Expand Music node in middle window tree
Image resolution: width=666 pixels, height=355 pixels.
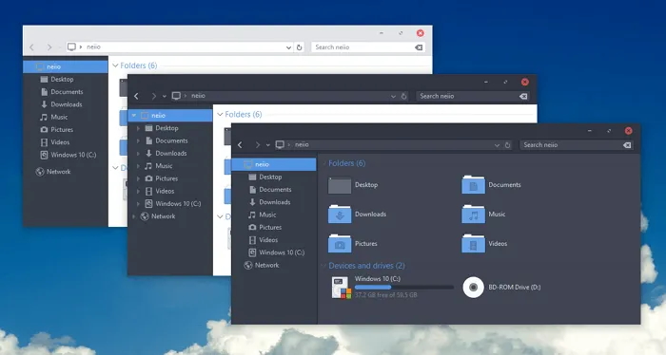point(138,166)
